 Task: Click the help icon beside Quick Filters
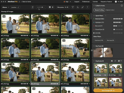105,16
